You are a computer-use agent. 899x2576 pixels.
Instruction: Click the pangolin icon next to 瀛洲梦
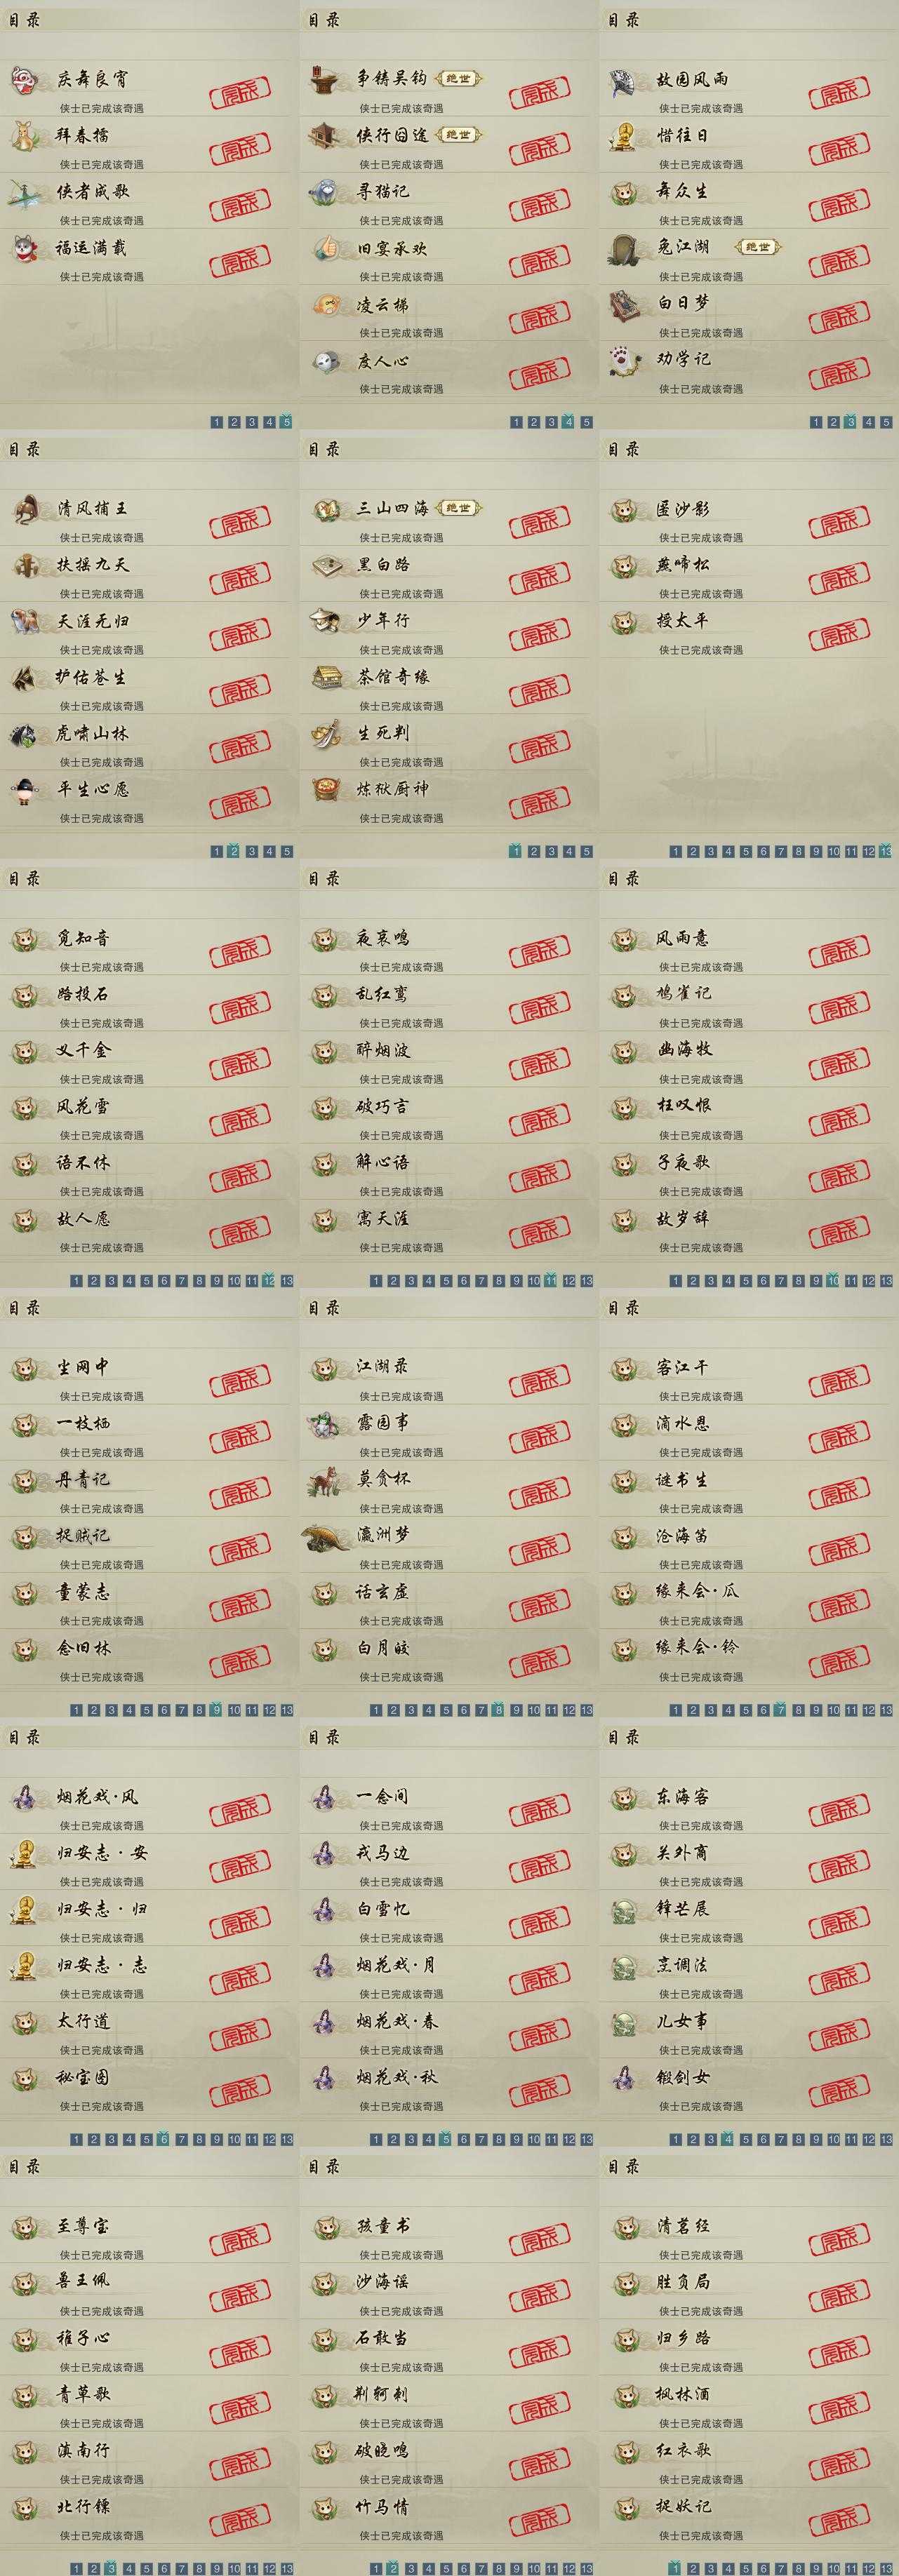point(326,1537)
